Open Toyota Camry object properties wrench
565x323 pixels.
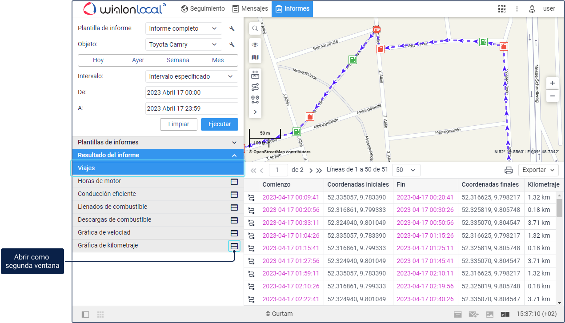point(232,44)
